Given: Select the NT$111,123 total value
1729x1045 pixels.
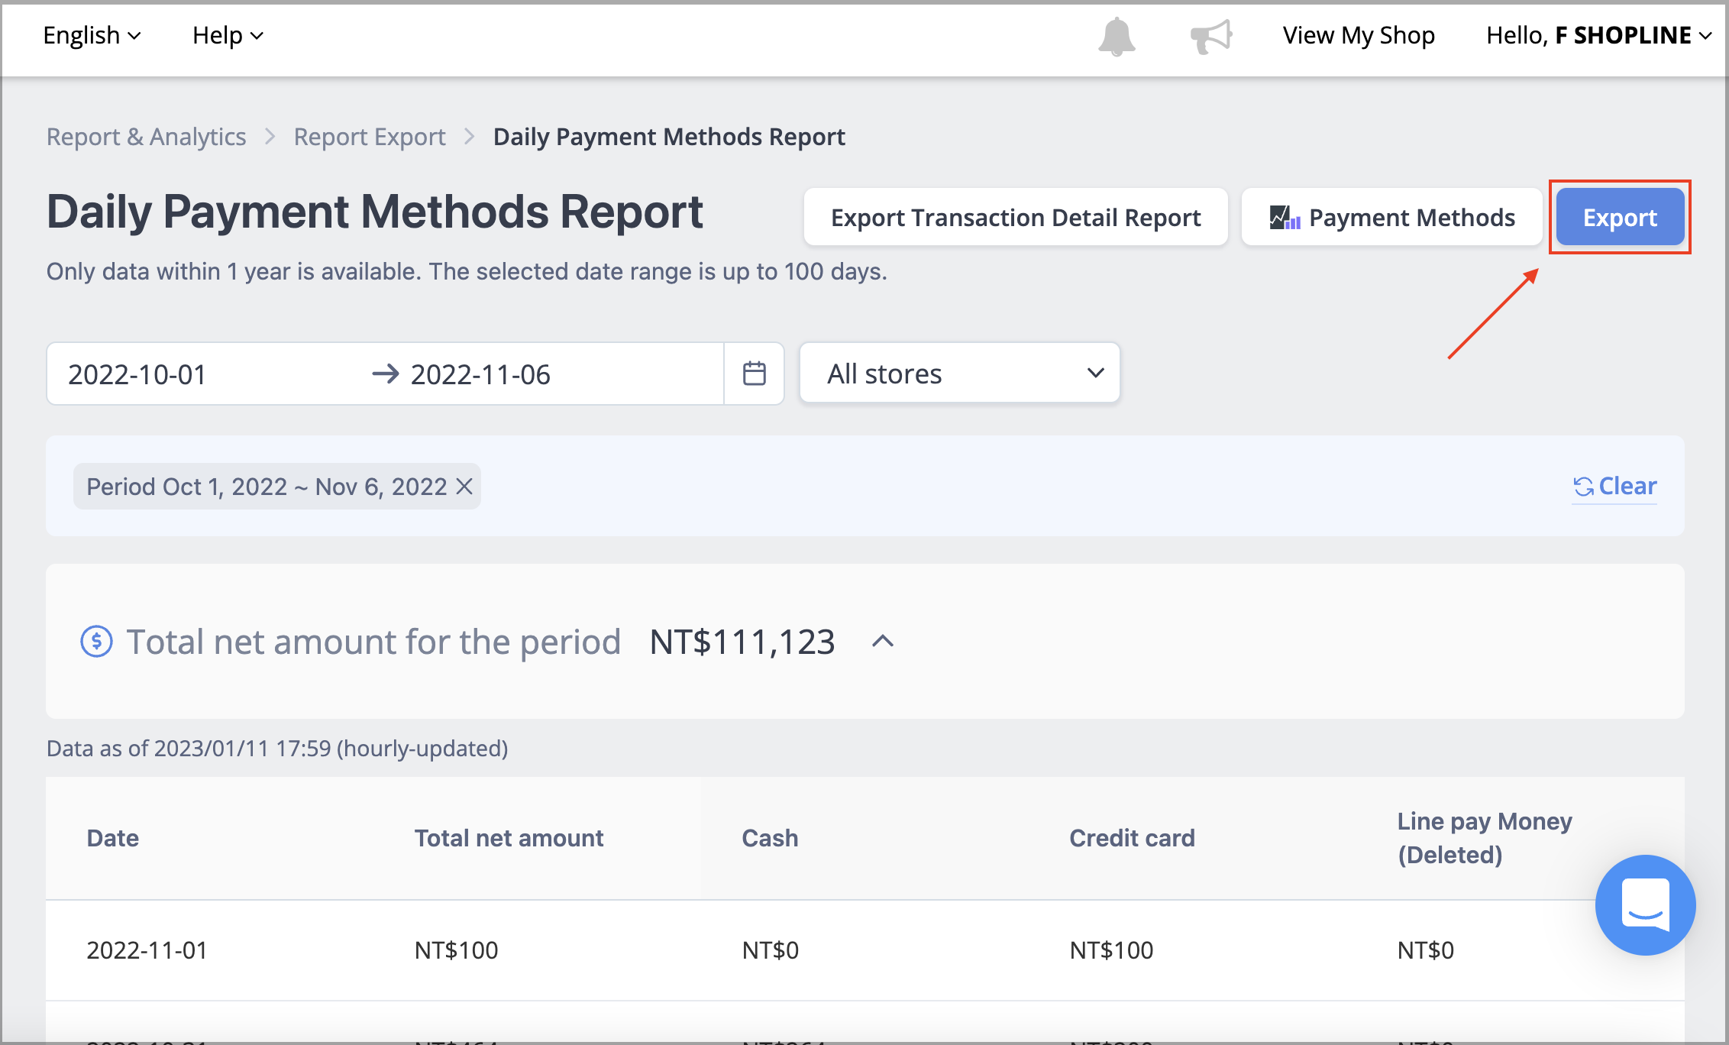Looking at the screenshot, I should click(x=742, y=642).
